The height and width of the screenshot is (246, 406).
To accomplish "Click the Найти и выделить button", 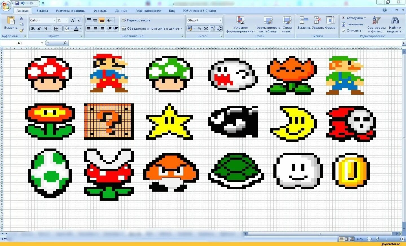I will click(x=395, y=25).
